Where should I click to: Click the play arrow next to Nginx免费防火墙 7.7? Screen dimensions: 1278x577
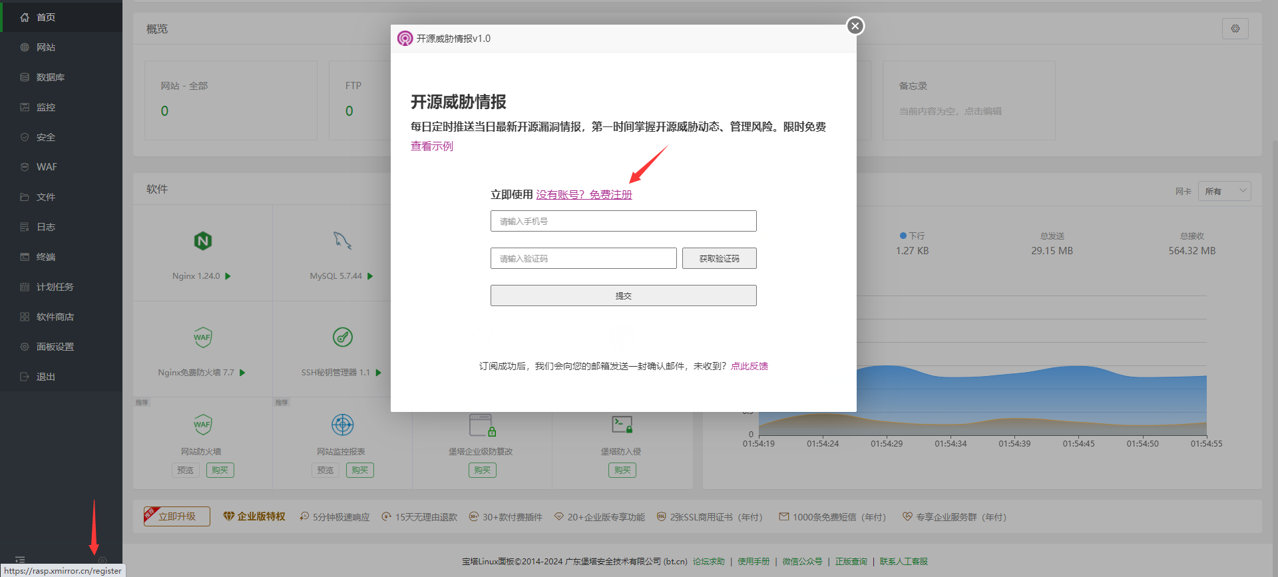click(242, 373)
